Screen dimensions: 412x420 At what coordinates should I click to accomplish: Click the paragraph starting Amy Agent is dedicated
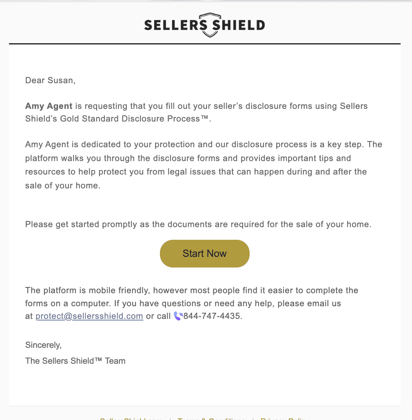pos(204,165)
